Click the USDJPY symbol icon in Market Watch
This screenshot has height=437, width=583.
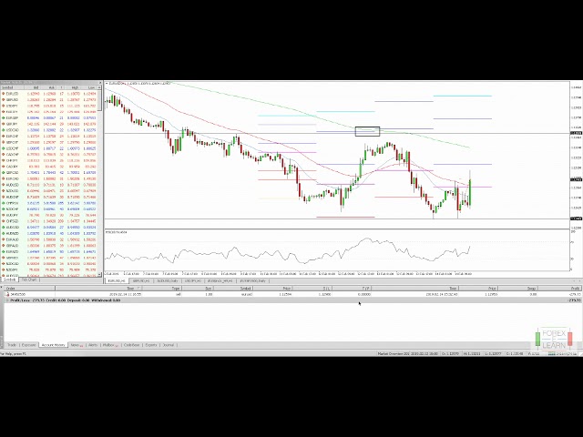[x=4, y=106]
